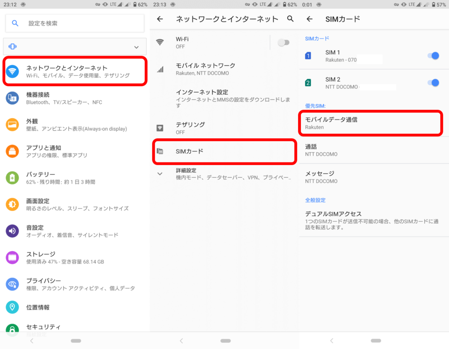Open メッセージ preferred SIM selector
The image size is (449, 349).
(x=374, y=177)
